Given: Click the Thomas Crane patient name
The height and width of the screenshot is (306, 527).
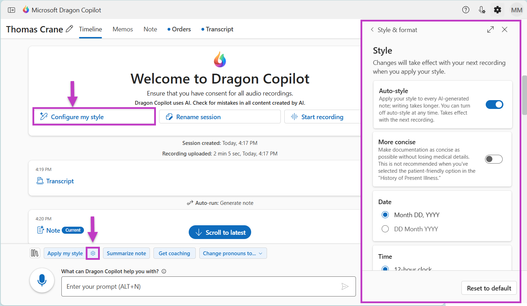Looking at the screenshot, I should point(35,29).
